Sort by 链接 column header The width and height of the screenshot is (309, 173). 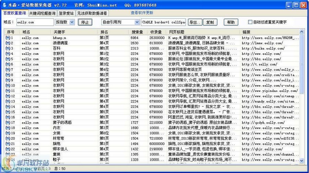pos(270,32)
